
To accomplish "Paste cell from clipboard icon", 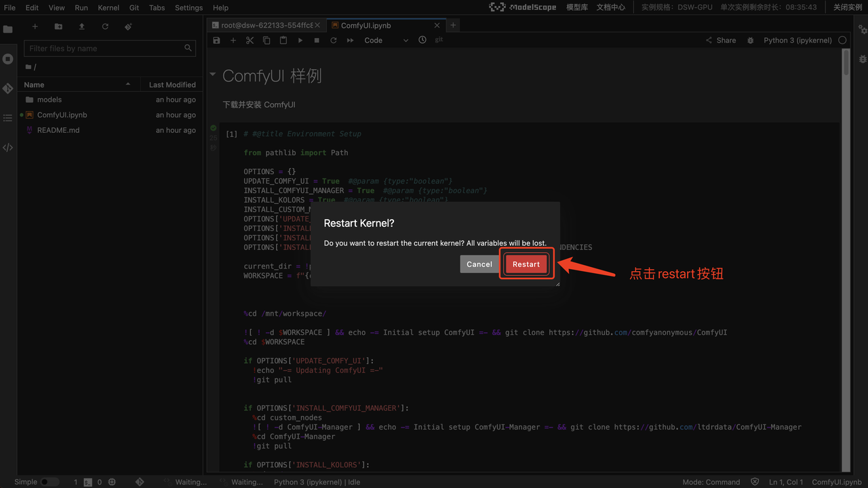I will click(x=283, y=40).
